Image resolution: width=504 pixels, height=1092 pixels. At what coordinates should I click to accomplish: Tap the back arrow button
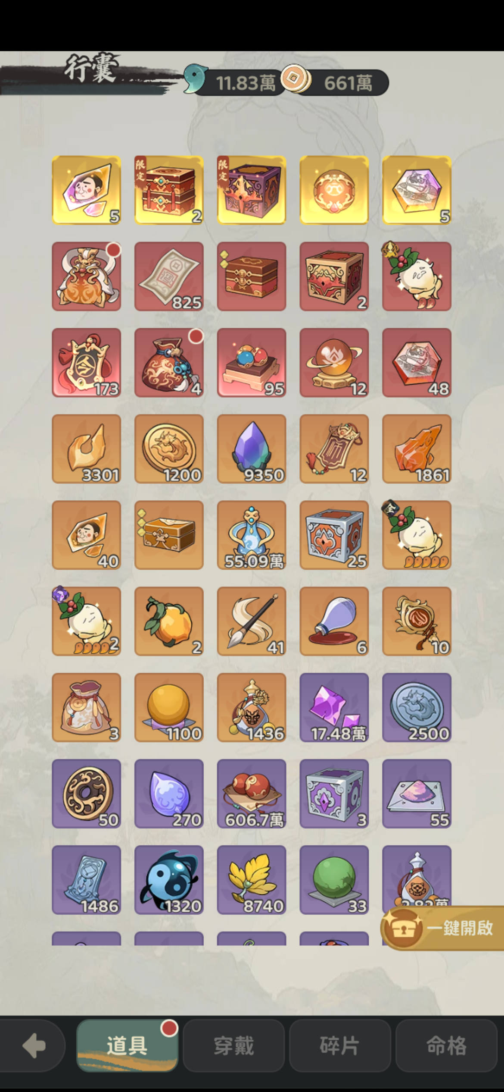33,1046
